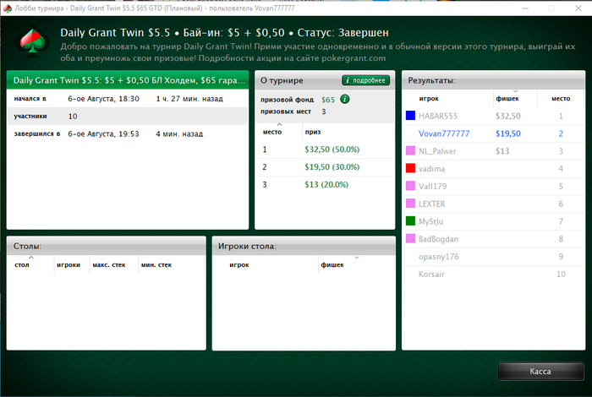Viewport: 592px width, 397px height.
Task: Sort table players by 'игрок' column
Action: (x=266, y=264)
